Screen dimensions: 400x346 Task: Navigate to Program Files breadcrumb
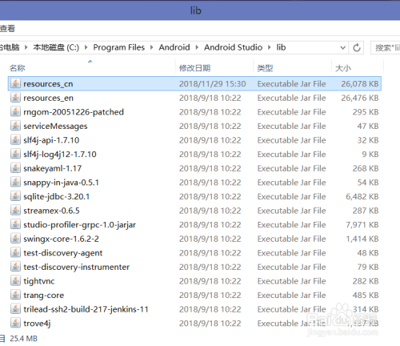click(118, 47)
